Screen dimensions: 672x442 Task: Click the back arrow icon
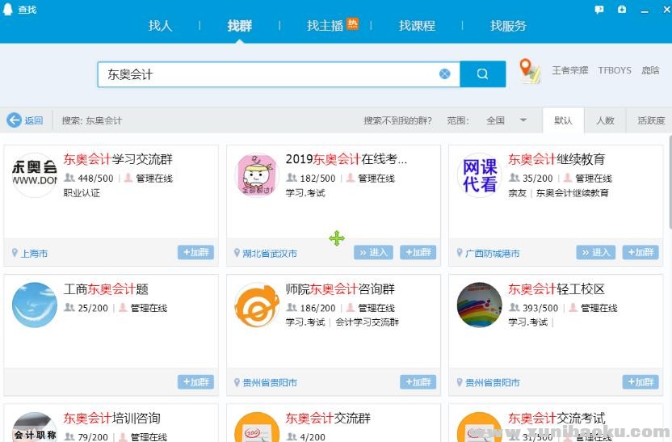point(14,120)
